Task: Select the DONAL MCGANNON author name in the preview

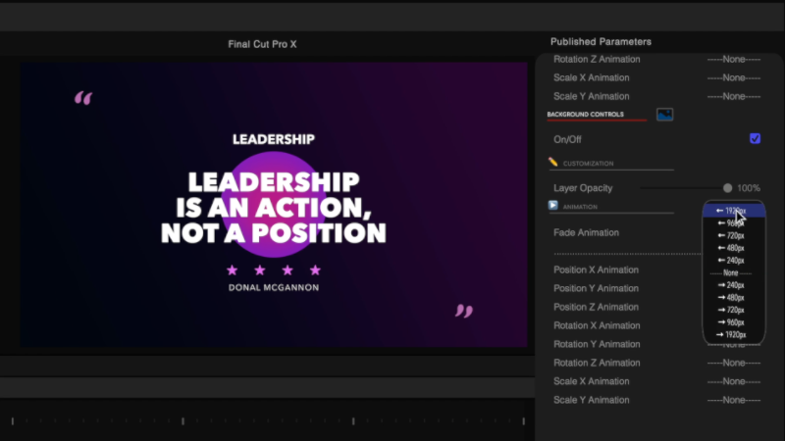Action: click(274, 287)
